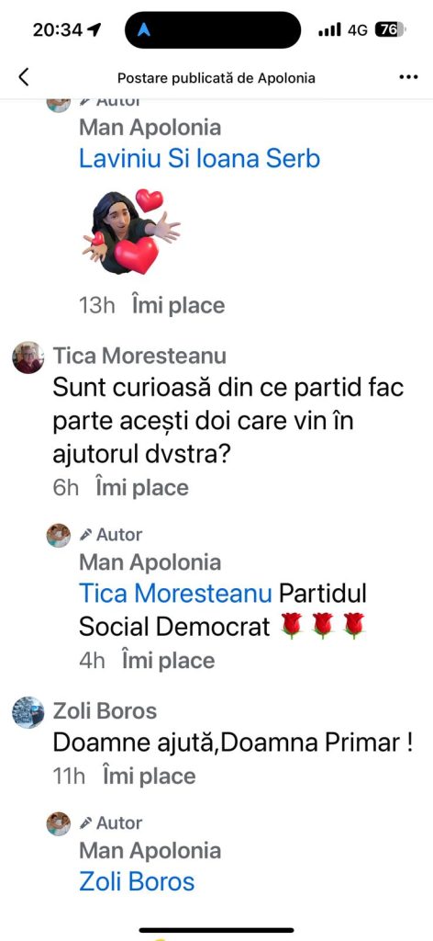The width and height of the screenshot is (433, 941).
Task: Tap the Zoli Boros commenter name
Action: pyautogui.click(x=105, y=711)
